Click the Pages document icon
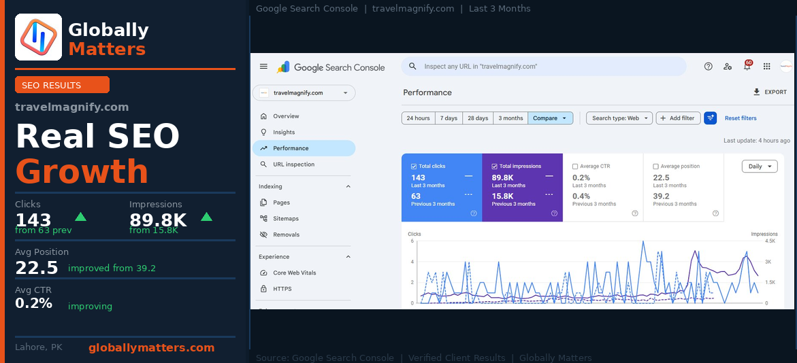Viewport: 797px width, 363px height. (x=263, y=203)
